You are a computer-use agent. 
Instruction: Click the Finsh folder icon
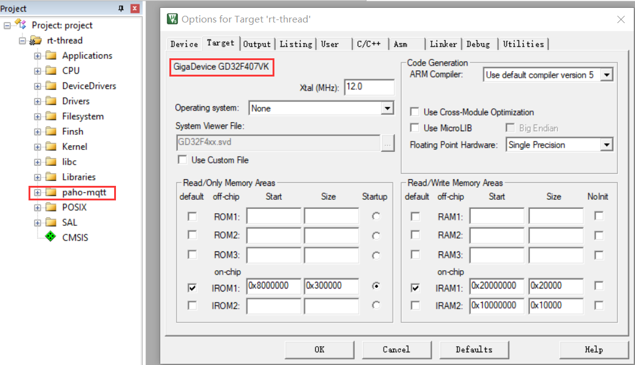pyautogui.click(x=51, y=131)
